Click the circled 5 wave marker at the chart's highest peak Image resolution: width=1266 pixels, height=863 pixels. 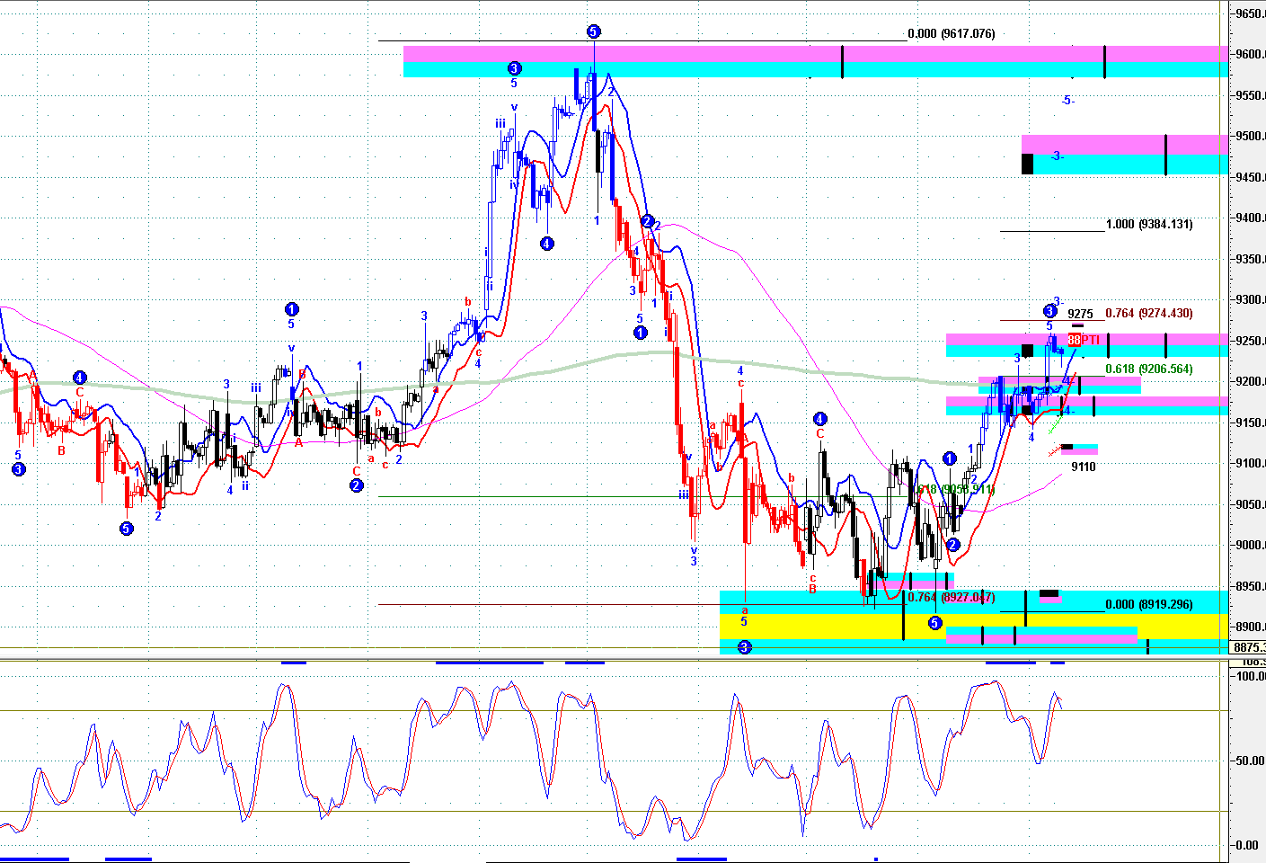click(593, 32)
